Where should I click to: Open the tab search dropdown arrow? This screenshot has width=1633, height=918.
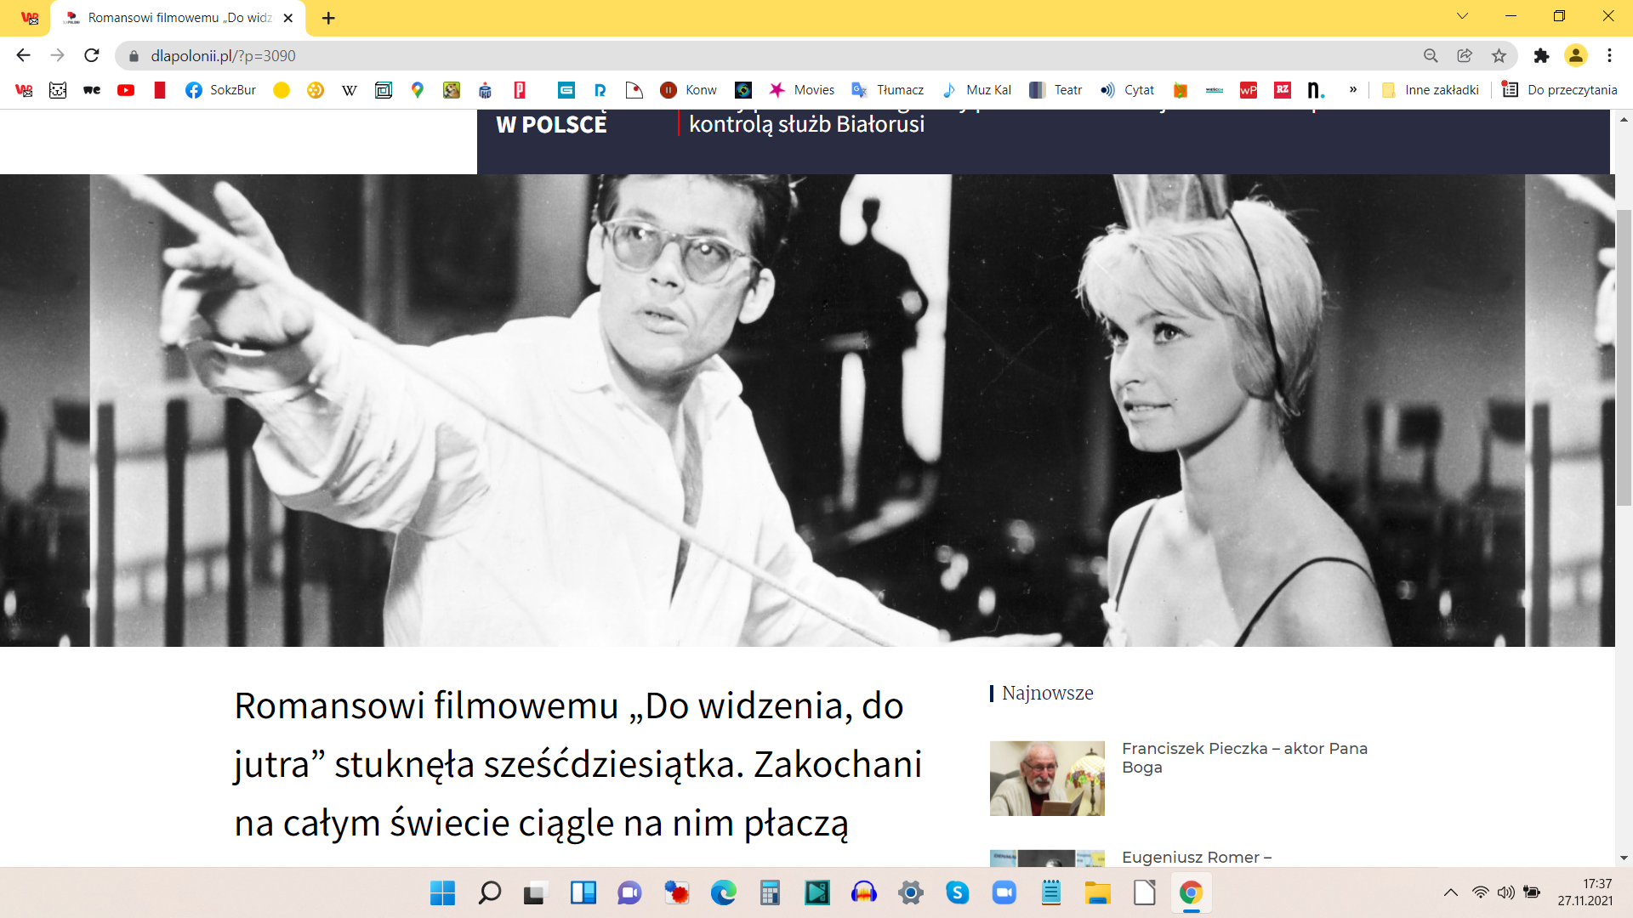1462,16
